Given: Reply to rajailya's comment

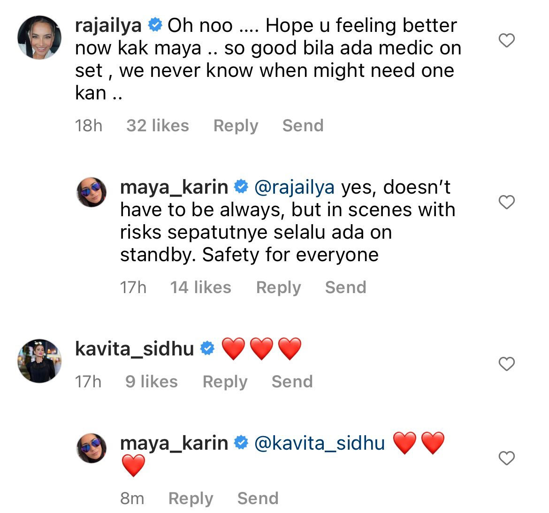Looking at the screenshot, I should click(236, 126).
